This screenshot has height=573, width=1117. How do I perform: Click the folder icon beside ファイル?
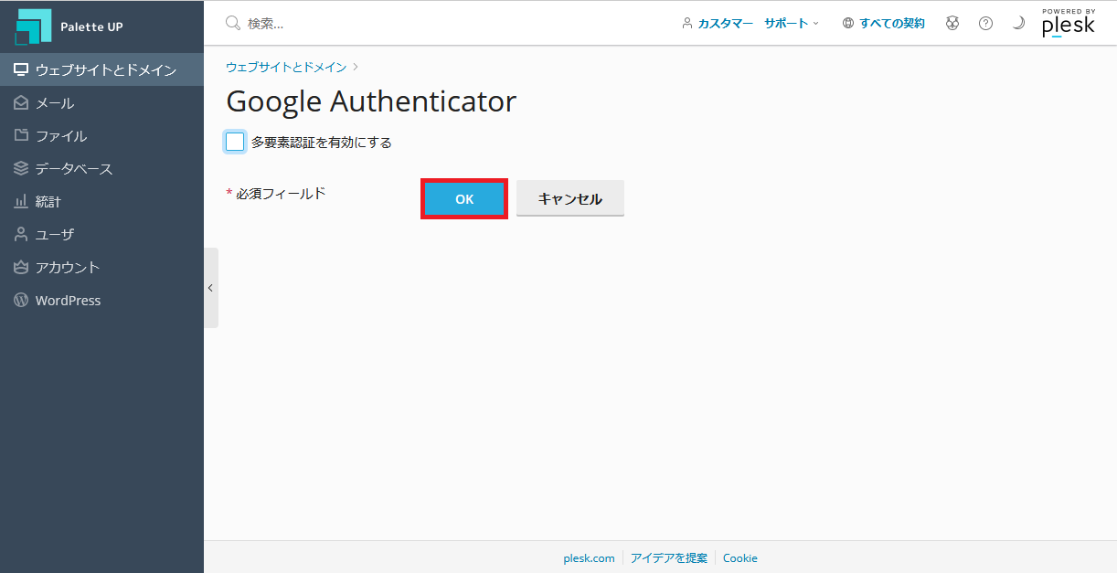pyautogui.click(x=21, y=135)
